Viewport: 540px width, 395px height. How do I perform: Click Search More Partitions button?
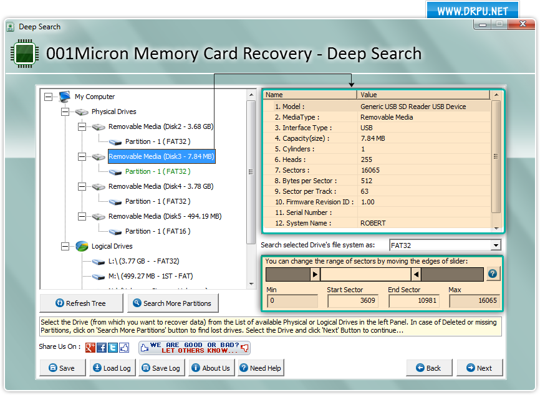point(173,303)
